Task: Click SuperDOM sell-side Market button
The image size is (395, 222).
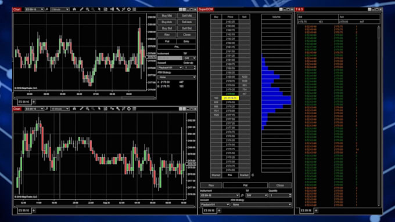Action: 244,175
